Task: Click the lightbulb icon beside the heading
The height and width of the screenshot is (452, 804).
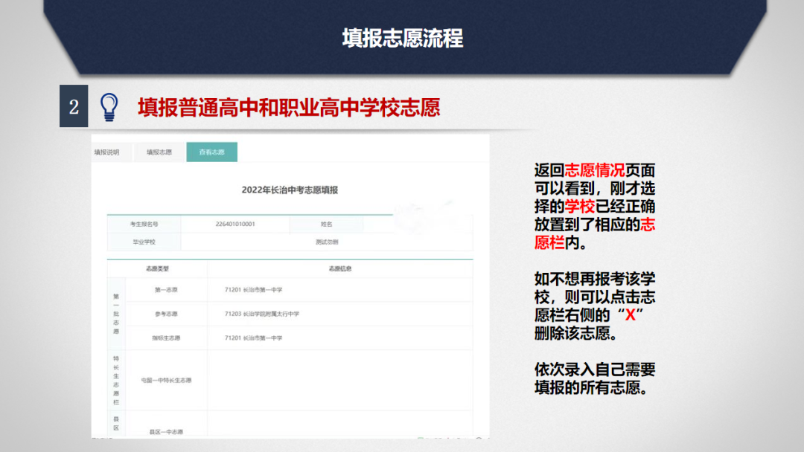Action: click(109, 107)
